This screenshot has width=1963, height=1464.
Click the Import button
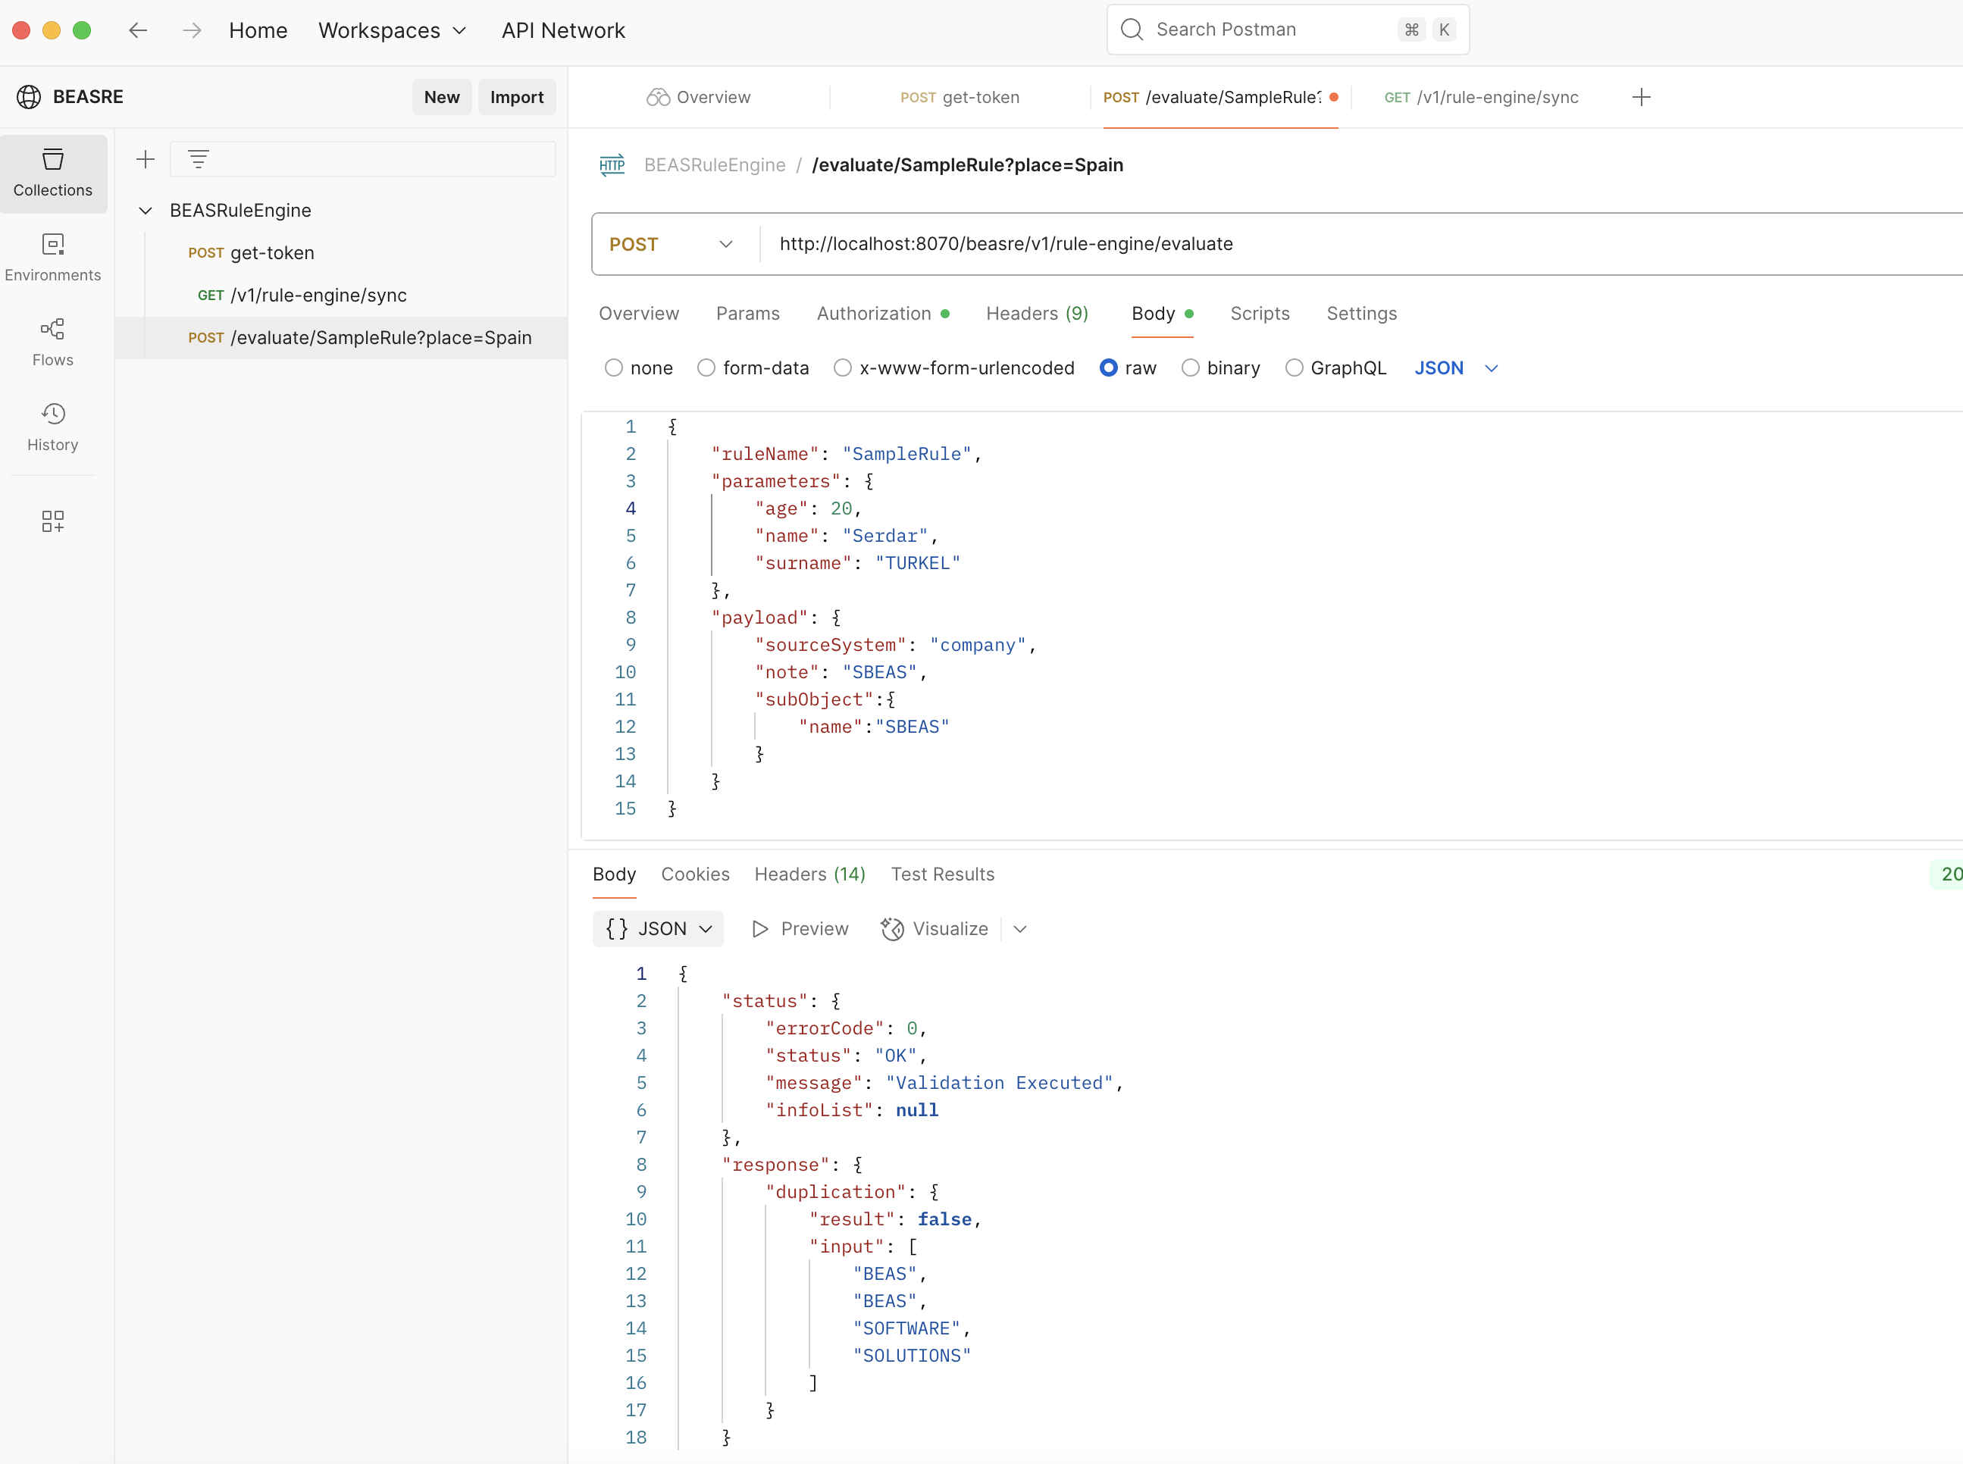pos(517,98)
